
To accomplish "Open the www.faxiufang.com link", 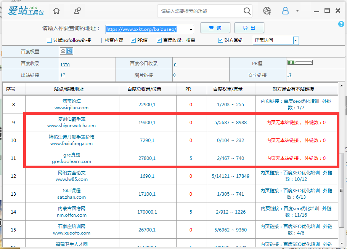I will point(71,144).
